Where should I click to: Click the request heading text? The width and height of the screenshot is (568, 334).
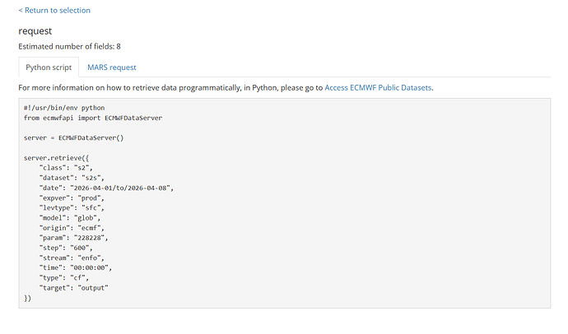[35, 31]
